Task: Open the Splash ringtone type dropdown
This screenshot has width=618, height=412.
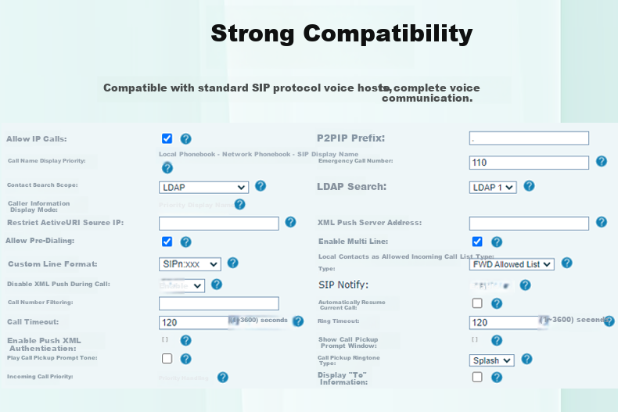Action: pos(491,360)
